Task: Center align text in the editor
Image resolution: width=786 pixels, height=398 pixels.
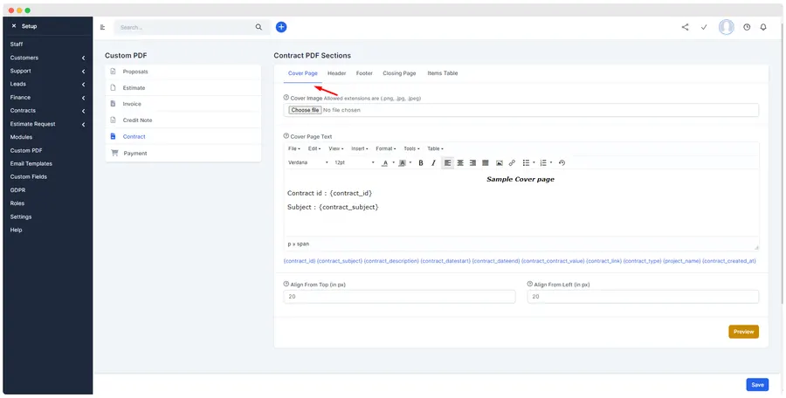Action: pos(460,163)
